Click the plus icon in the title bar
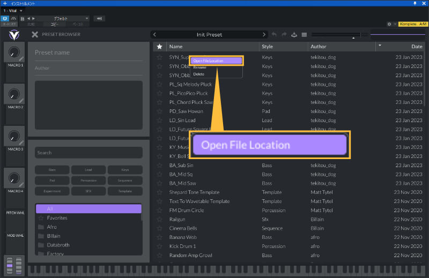The width and height of the screenshot is (429, 278). click(x=5, y=3)
